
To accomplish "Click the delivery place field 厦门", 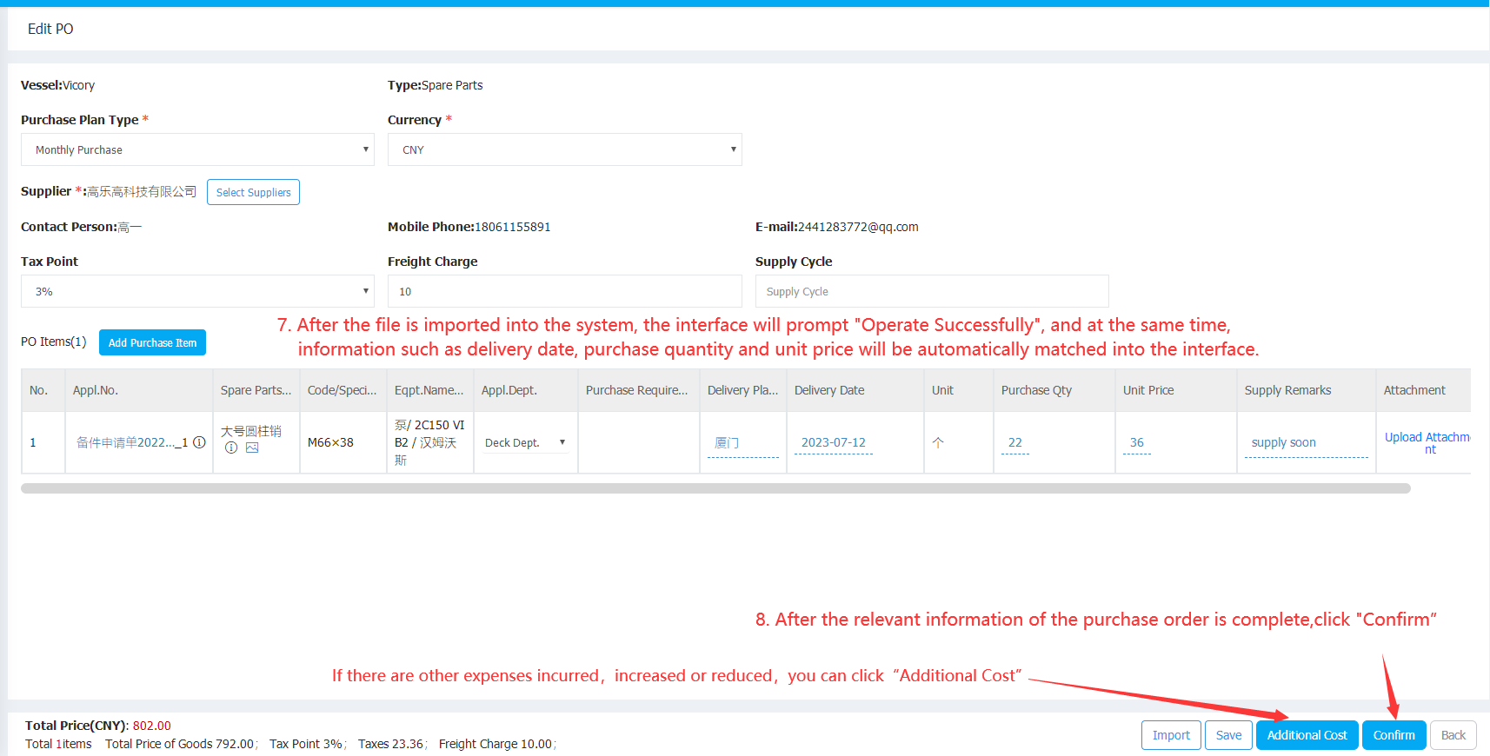I will click(x=742, y=442).
